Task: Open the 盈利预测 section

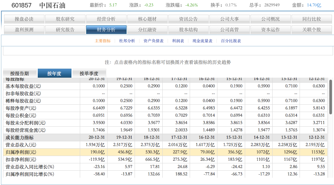Action: click(x=24, y=30)
